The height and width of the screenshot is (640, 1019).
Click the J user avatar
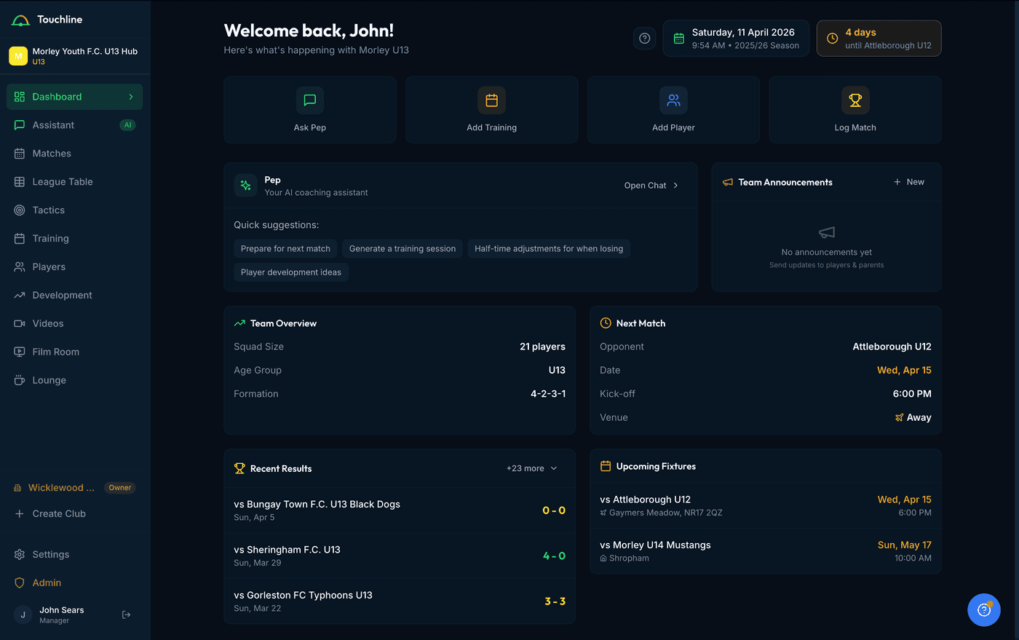23,615
